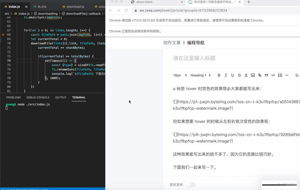Click the setTimeout code on line 74

point(61,61)
